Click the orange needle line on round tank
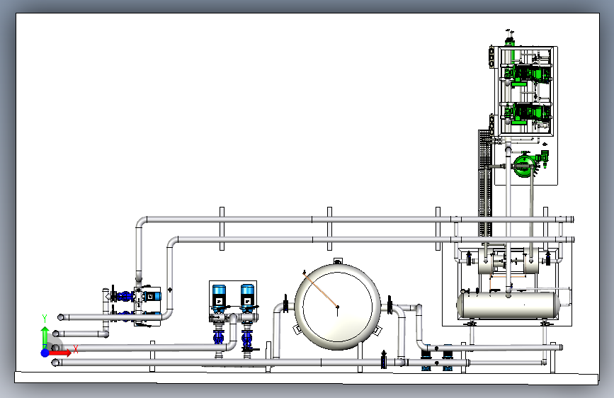The width and height of the screenshot is (614, 398). coord(320,289)
